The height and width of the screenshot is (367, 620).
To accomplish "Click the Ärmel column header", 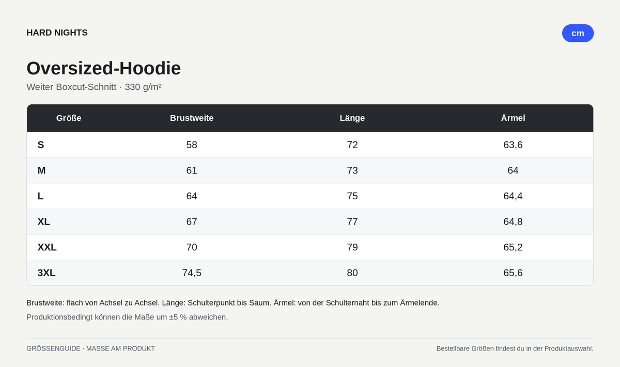I will tap(513, 118).
